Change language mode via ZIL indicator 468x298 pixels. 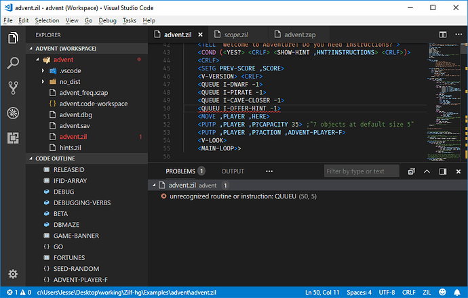tap(427, 293)
